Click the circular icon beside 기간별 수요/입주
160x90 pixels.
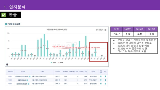tap(6, 24)
